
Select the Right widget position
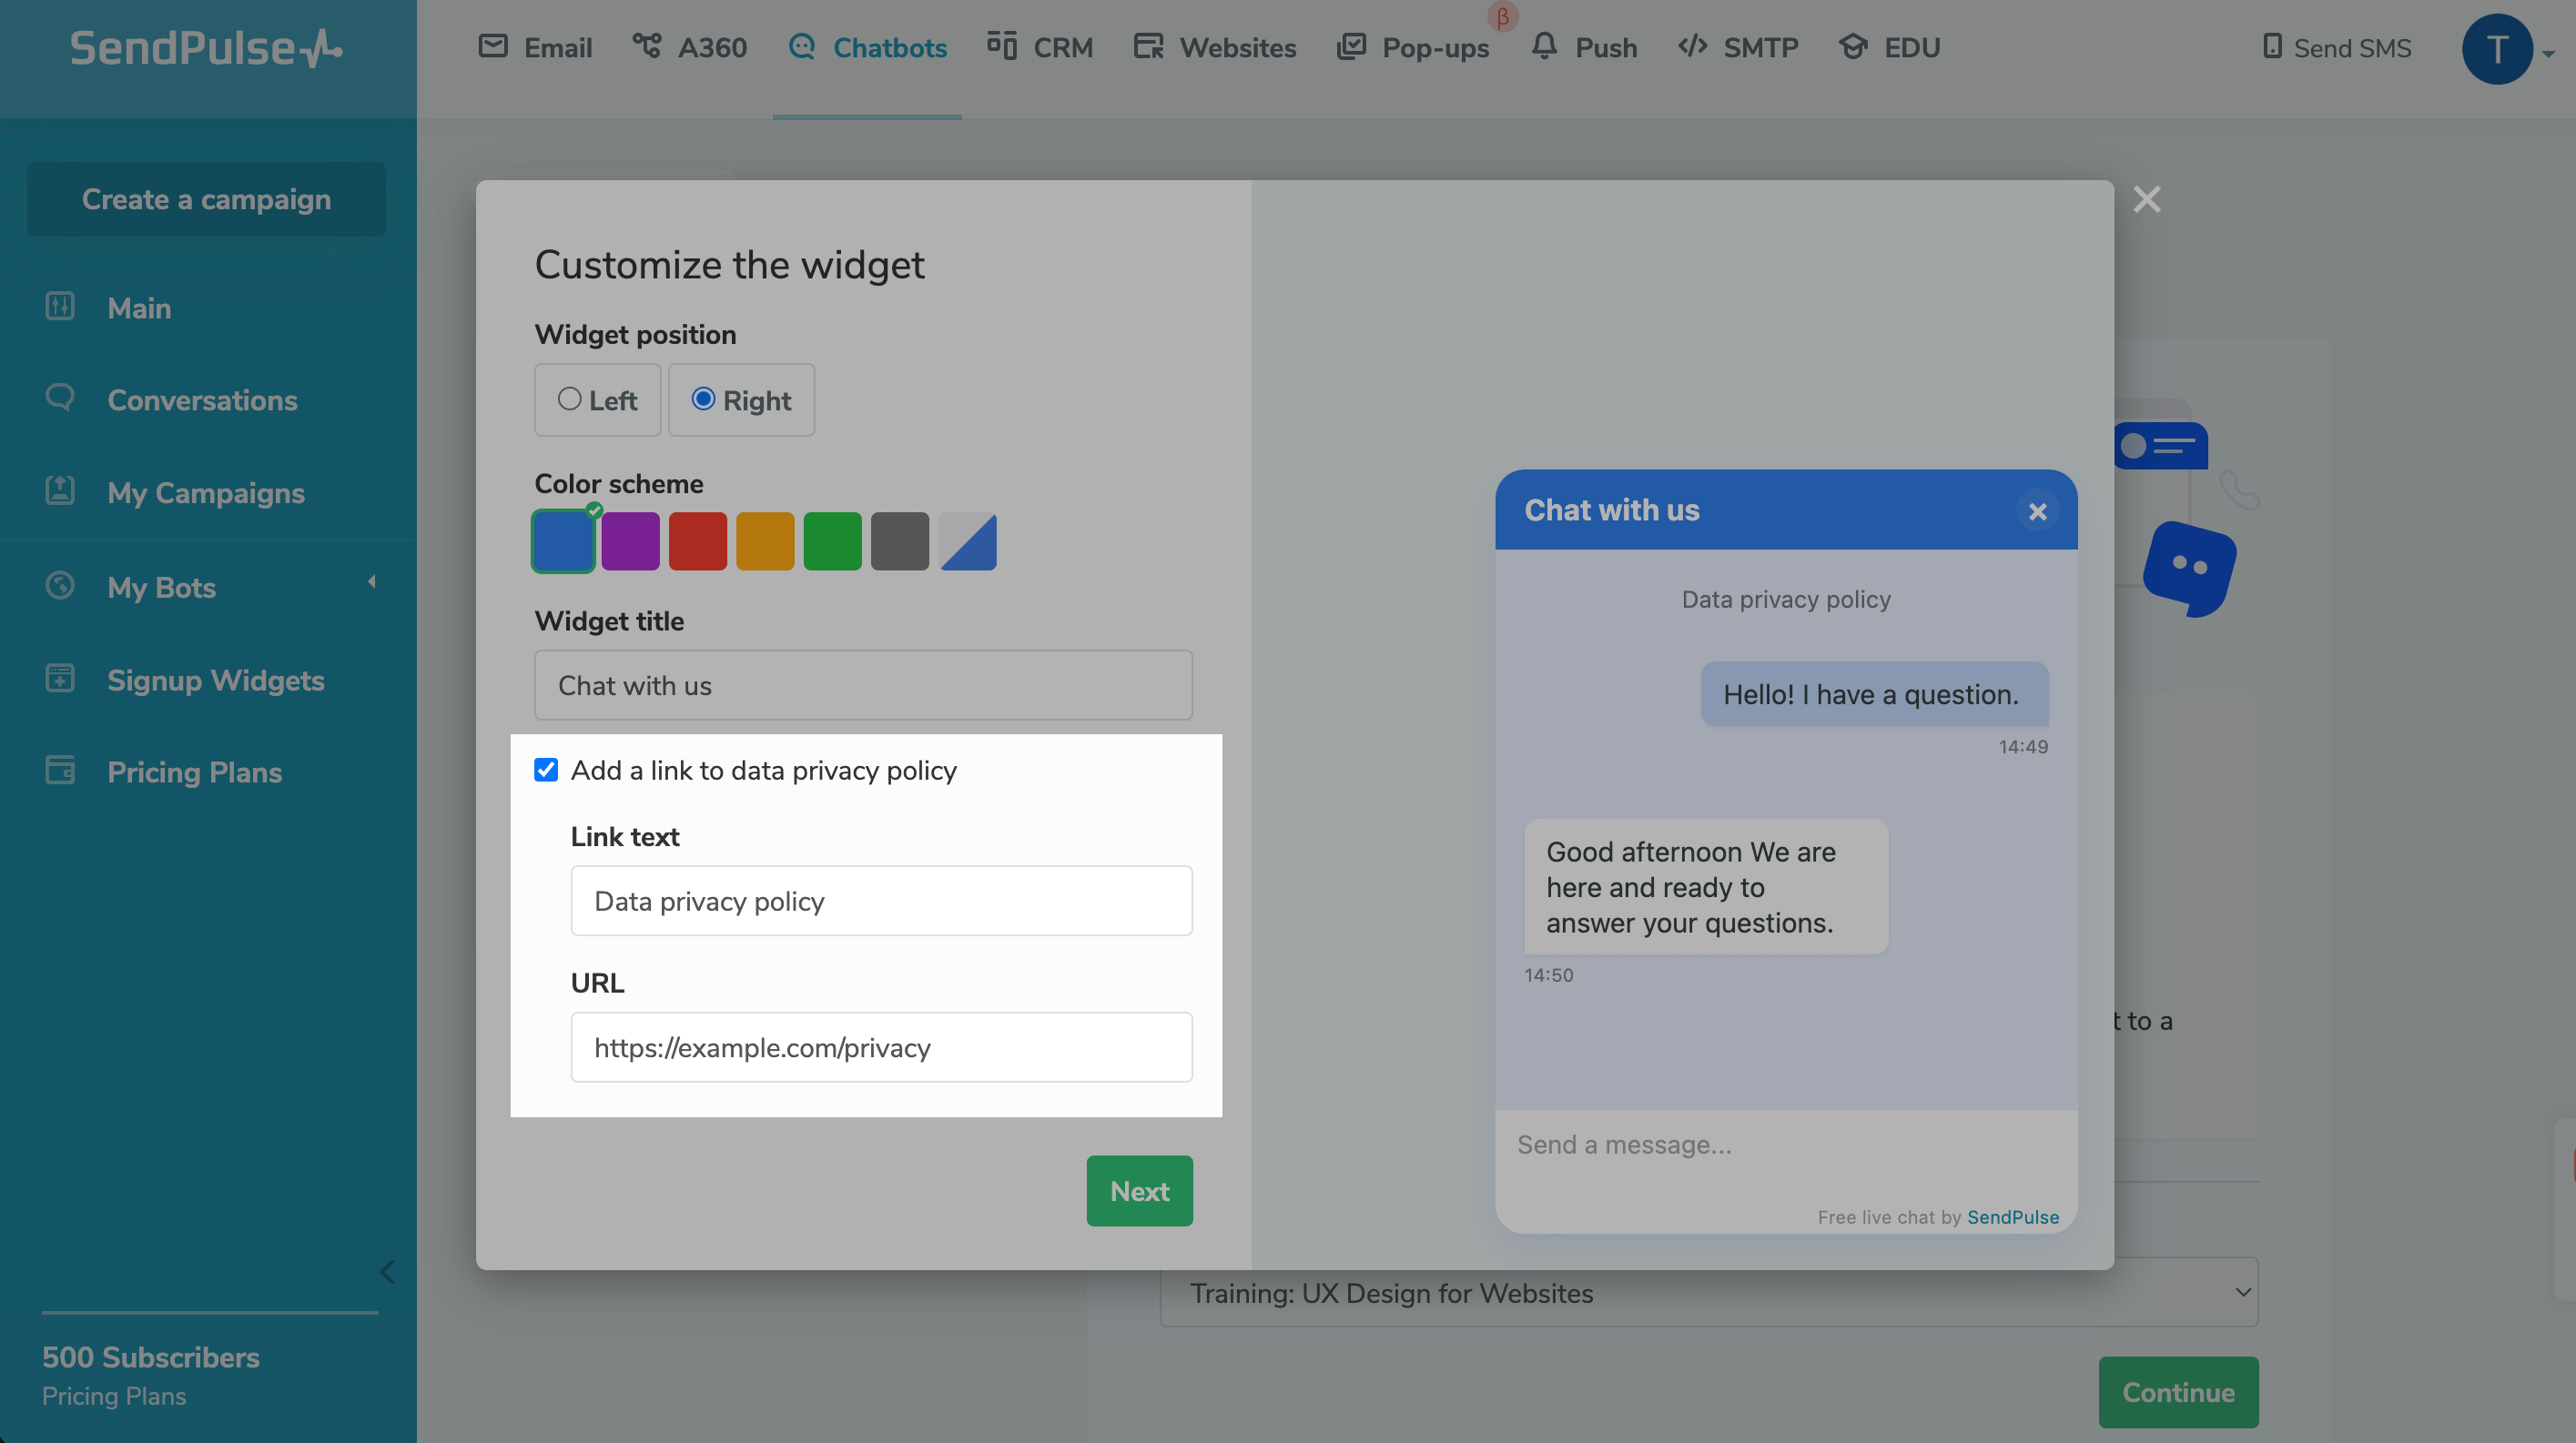[703, 399]
